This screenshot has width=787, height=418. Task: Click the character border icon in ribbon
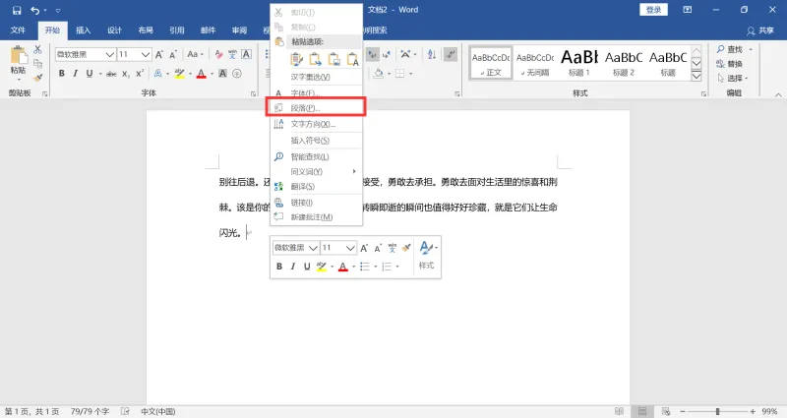click(247, 54)
